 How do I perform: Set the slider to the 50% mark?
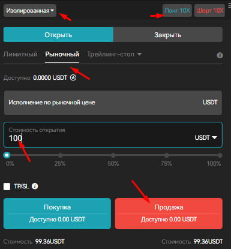coord(113,155)
